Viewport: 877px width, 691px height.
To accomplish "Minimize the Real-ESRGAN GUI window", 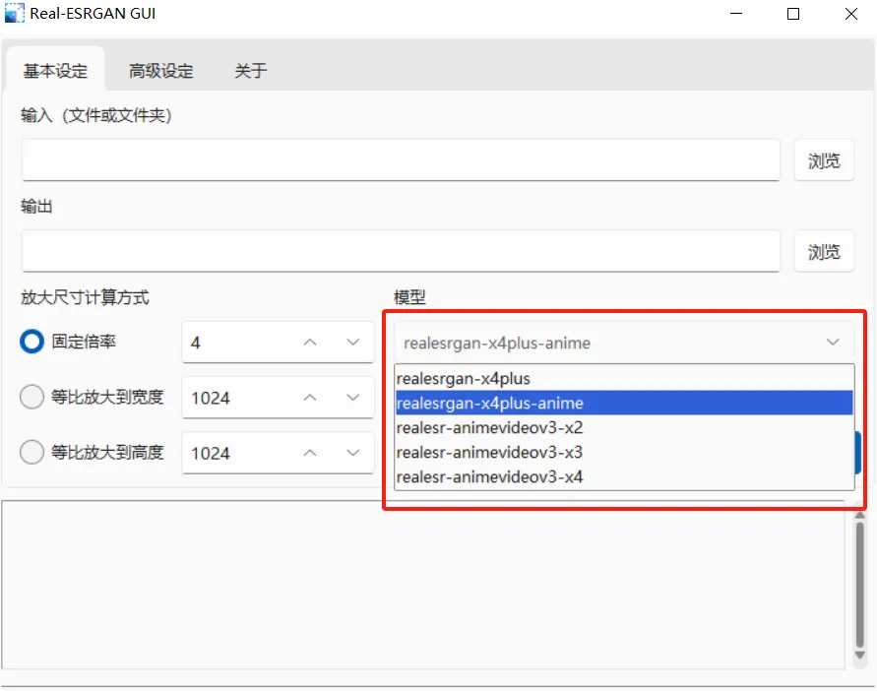I will [x=736, y=14].
